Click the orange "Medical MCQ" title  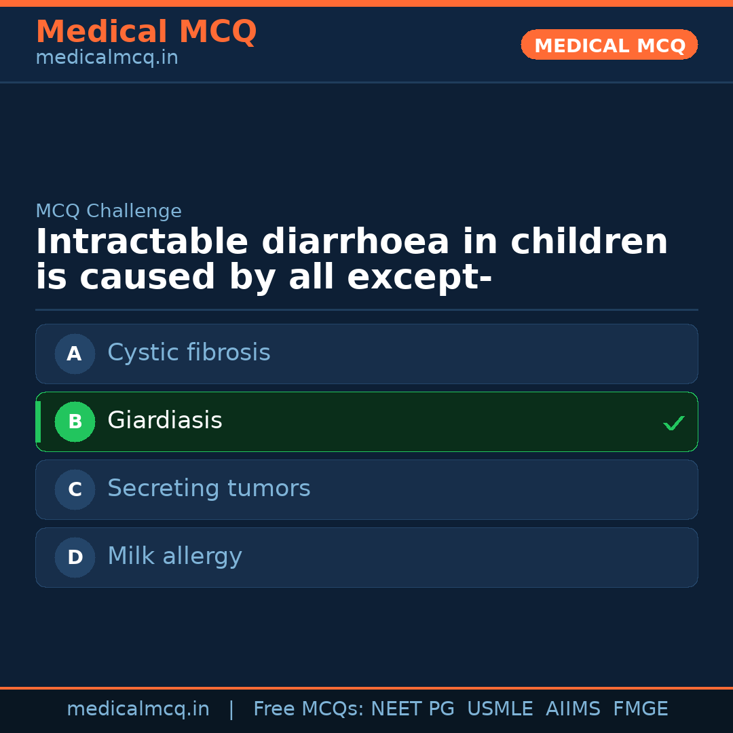[x=146, y=32]
